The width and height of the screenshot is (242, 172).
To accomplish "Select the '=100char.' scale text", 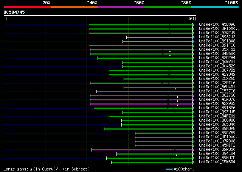I will (x=184, y=169).
